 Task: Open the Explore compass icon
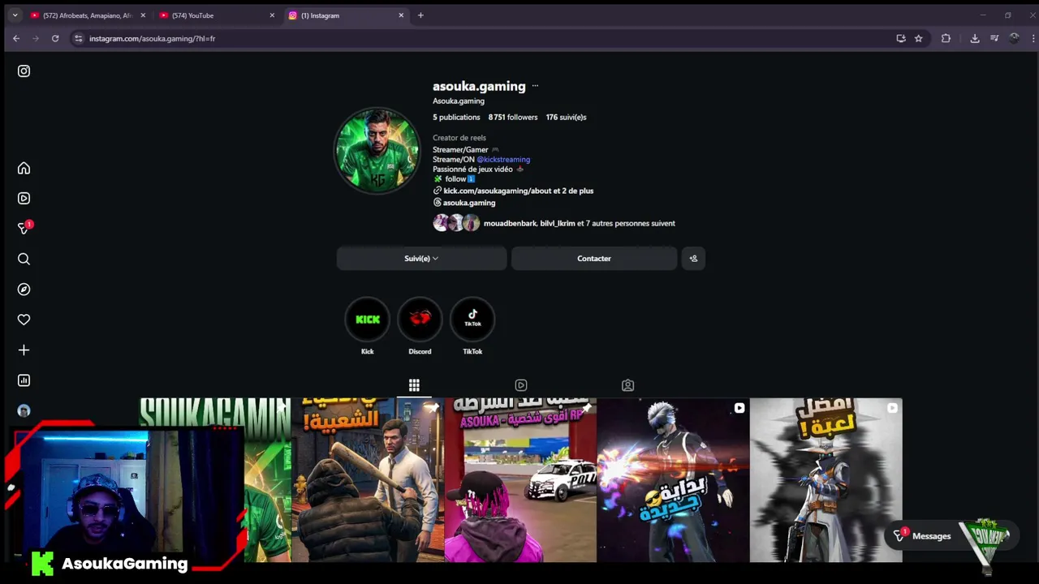point(24,290)
